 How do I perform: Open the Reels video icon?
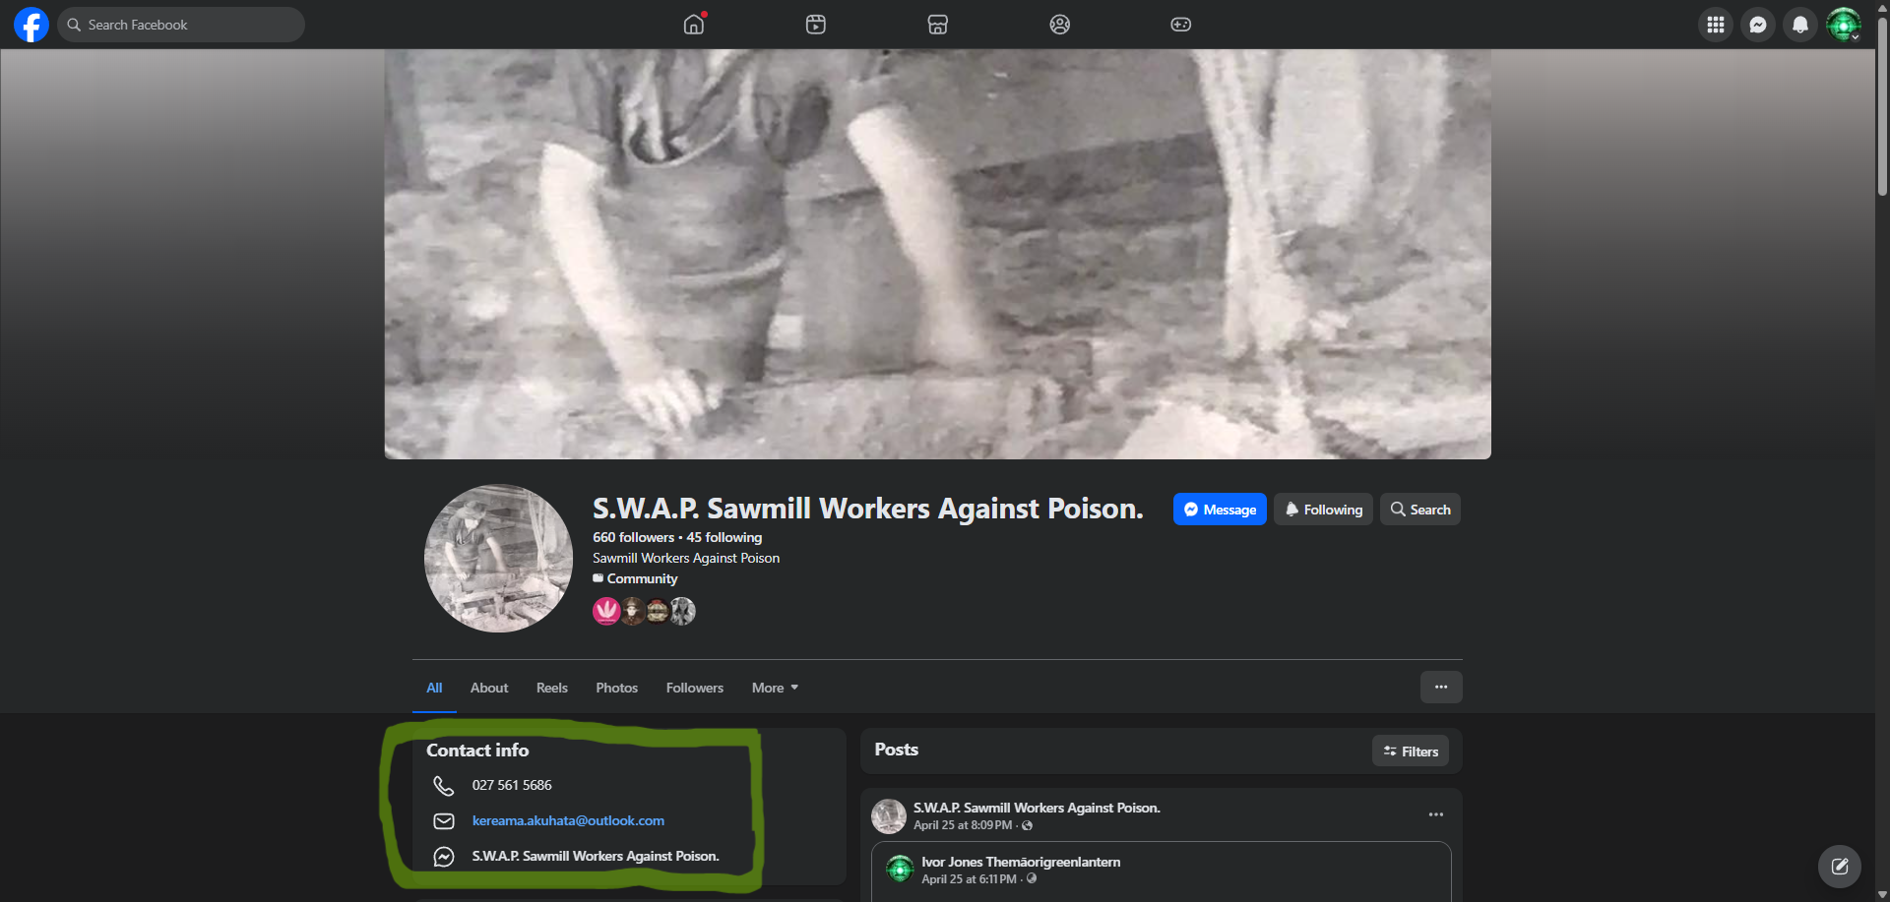click(816, 25)
